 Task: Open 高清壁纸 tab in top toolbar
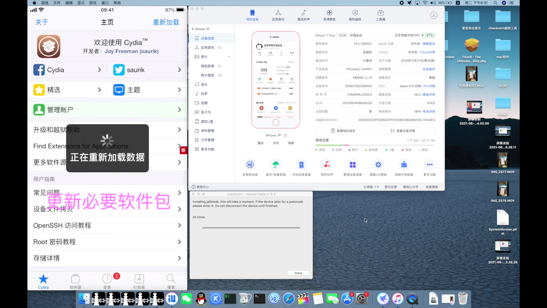tap(329, 15)
